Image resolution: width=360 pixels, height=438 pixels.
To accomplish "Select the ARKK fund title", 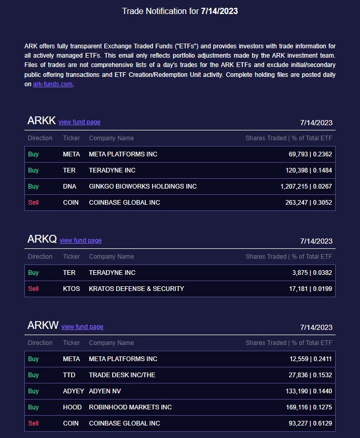I will (x=41, y=121).
